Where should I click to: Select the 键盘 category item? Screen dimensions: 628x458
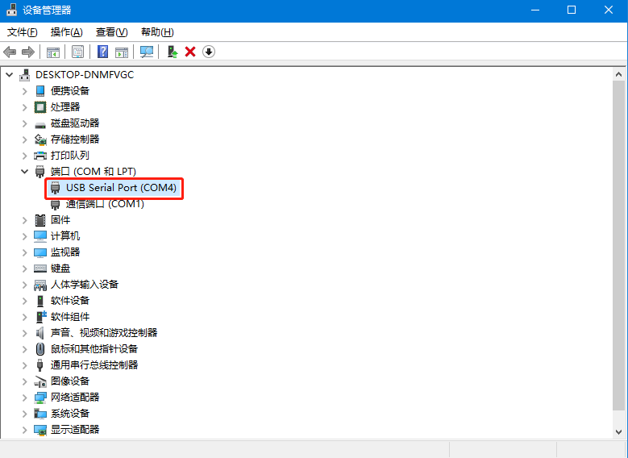point(60,269)
